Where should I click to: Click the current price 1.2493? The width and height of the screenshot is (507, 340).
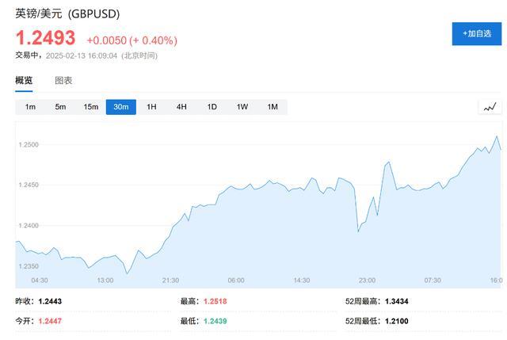[46, 37]
